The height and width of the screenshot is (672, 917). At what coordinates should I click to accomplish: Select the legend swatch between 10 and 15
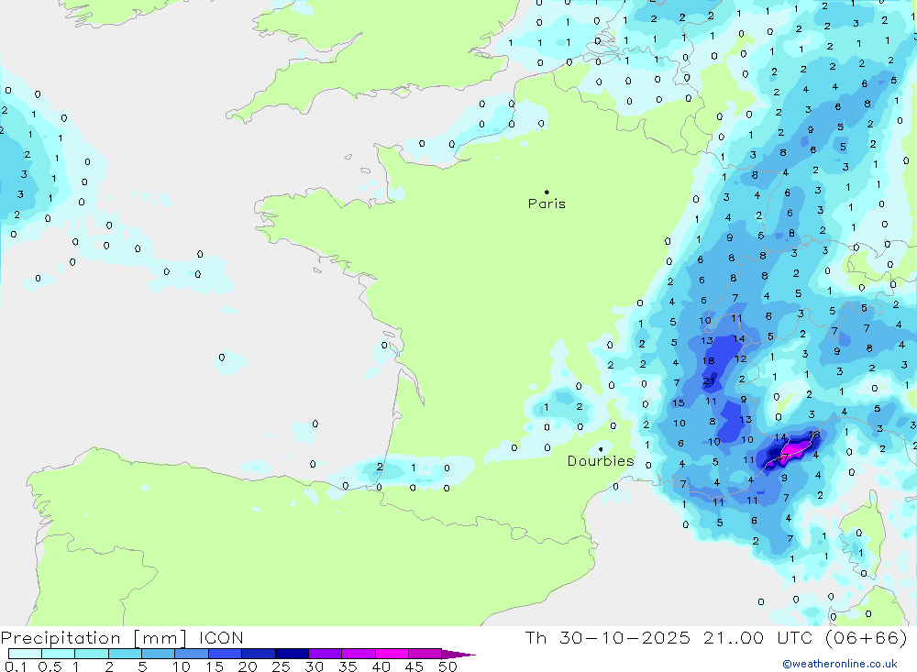click(x=192, y=654)
